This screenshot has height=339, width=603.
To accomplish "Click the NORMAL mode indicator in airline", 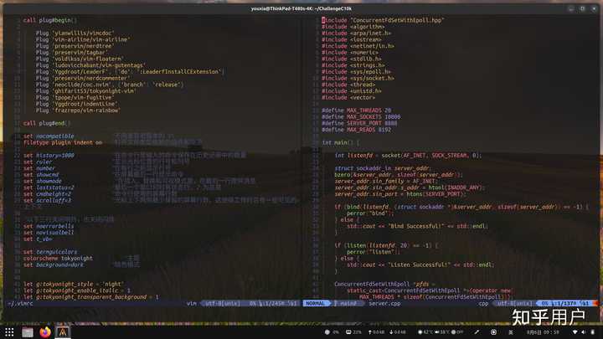I will pyautogui.click(x=315, y=303).
